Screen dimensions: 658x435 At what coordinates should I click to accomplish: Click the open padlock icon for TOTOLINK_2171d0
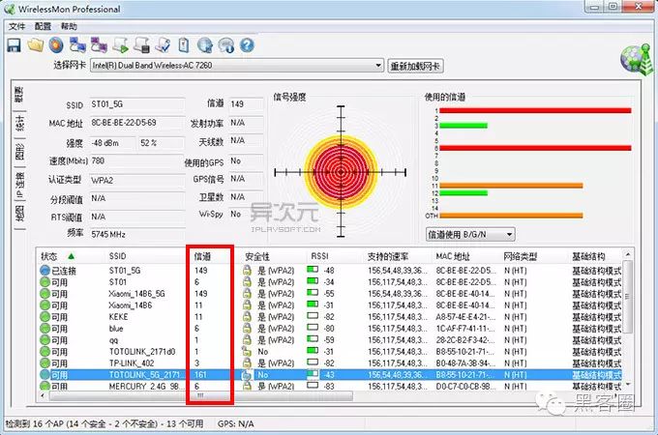[247, 352]
